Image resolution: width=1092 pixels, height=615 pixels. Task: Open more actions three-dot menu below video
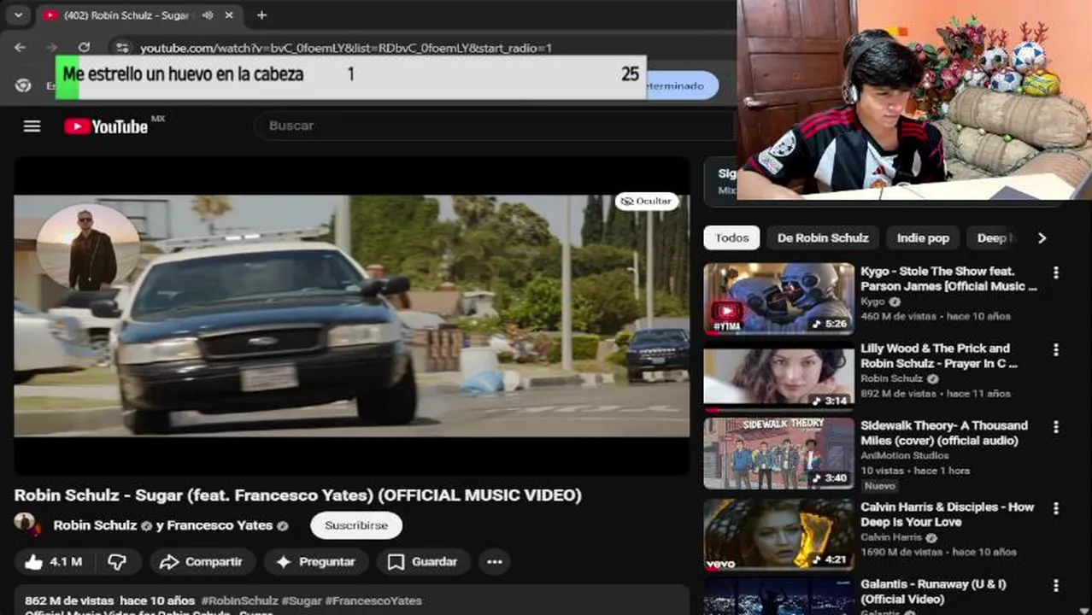tap(494, 562)
